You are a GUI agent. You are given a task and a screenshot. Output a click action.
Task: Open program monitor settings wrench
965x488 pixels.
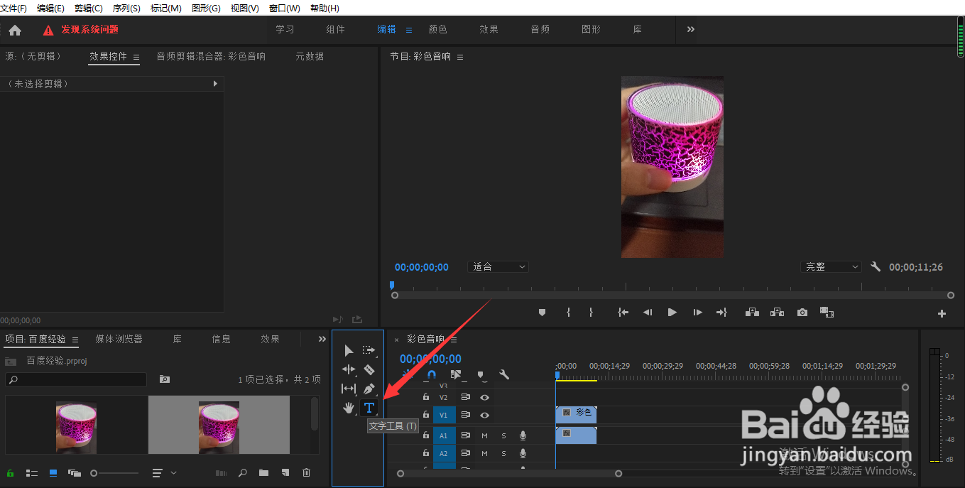876,266
